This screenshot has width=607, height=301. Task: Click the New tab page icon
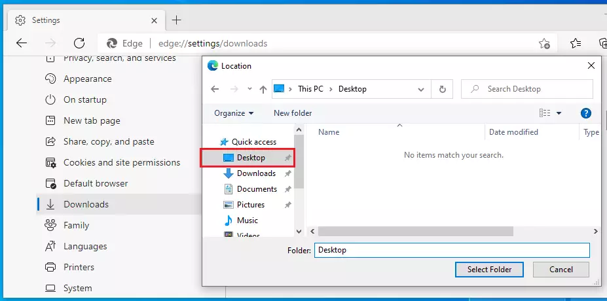50,120
